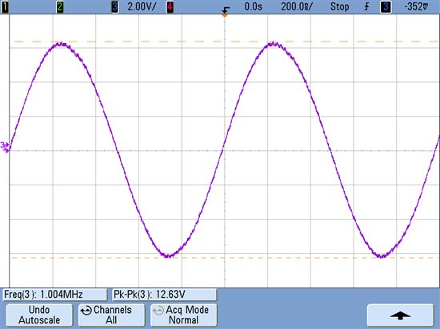Click the 200.0 ns/ timebase readout
Screen dimensions: 440x329
tap(297, 6)
